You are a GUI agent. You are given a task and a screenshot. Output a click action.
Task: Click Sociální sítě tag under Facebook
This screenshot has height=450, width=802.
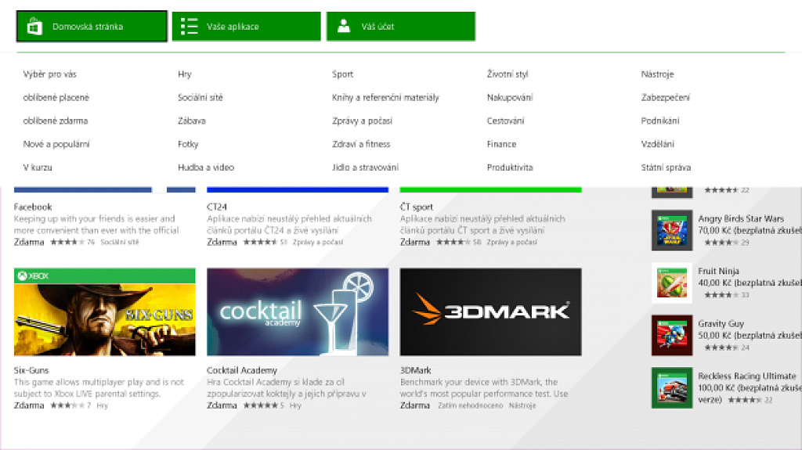(120, 242)
